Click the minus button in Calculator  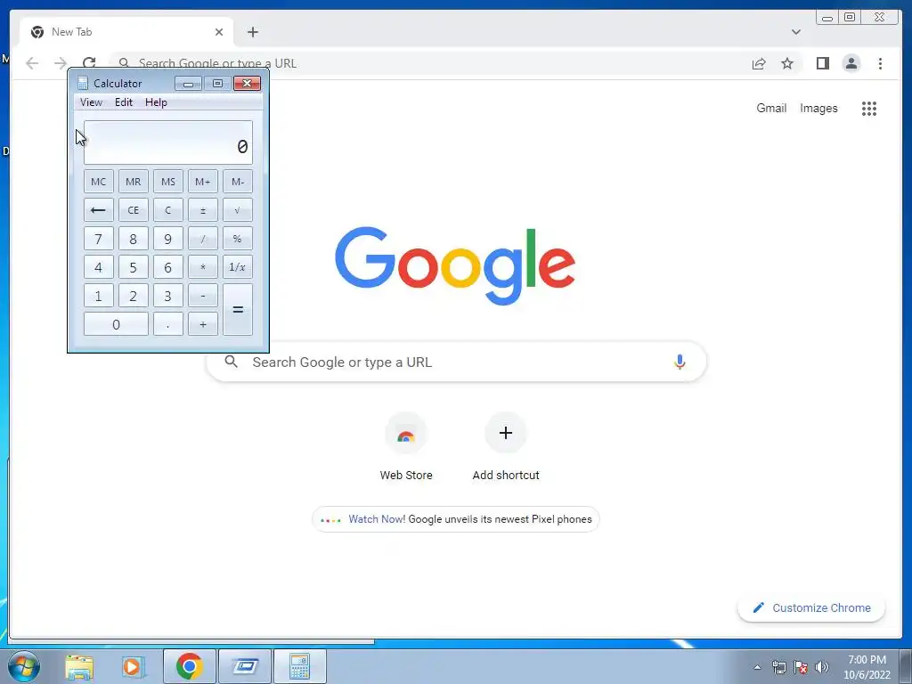tap(203, 296)
